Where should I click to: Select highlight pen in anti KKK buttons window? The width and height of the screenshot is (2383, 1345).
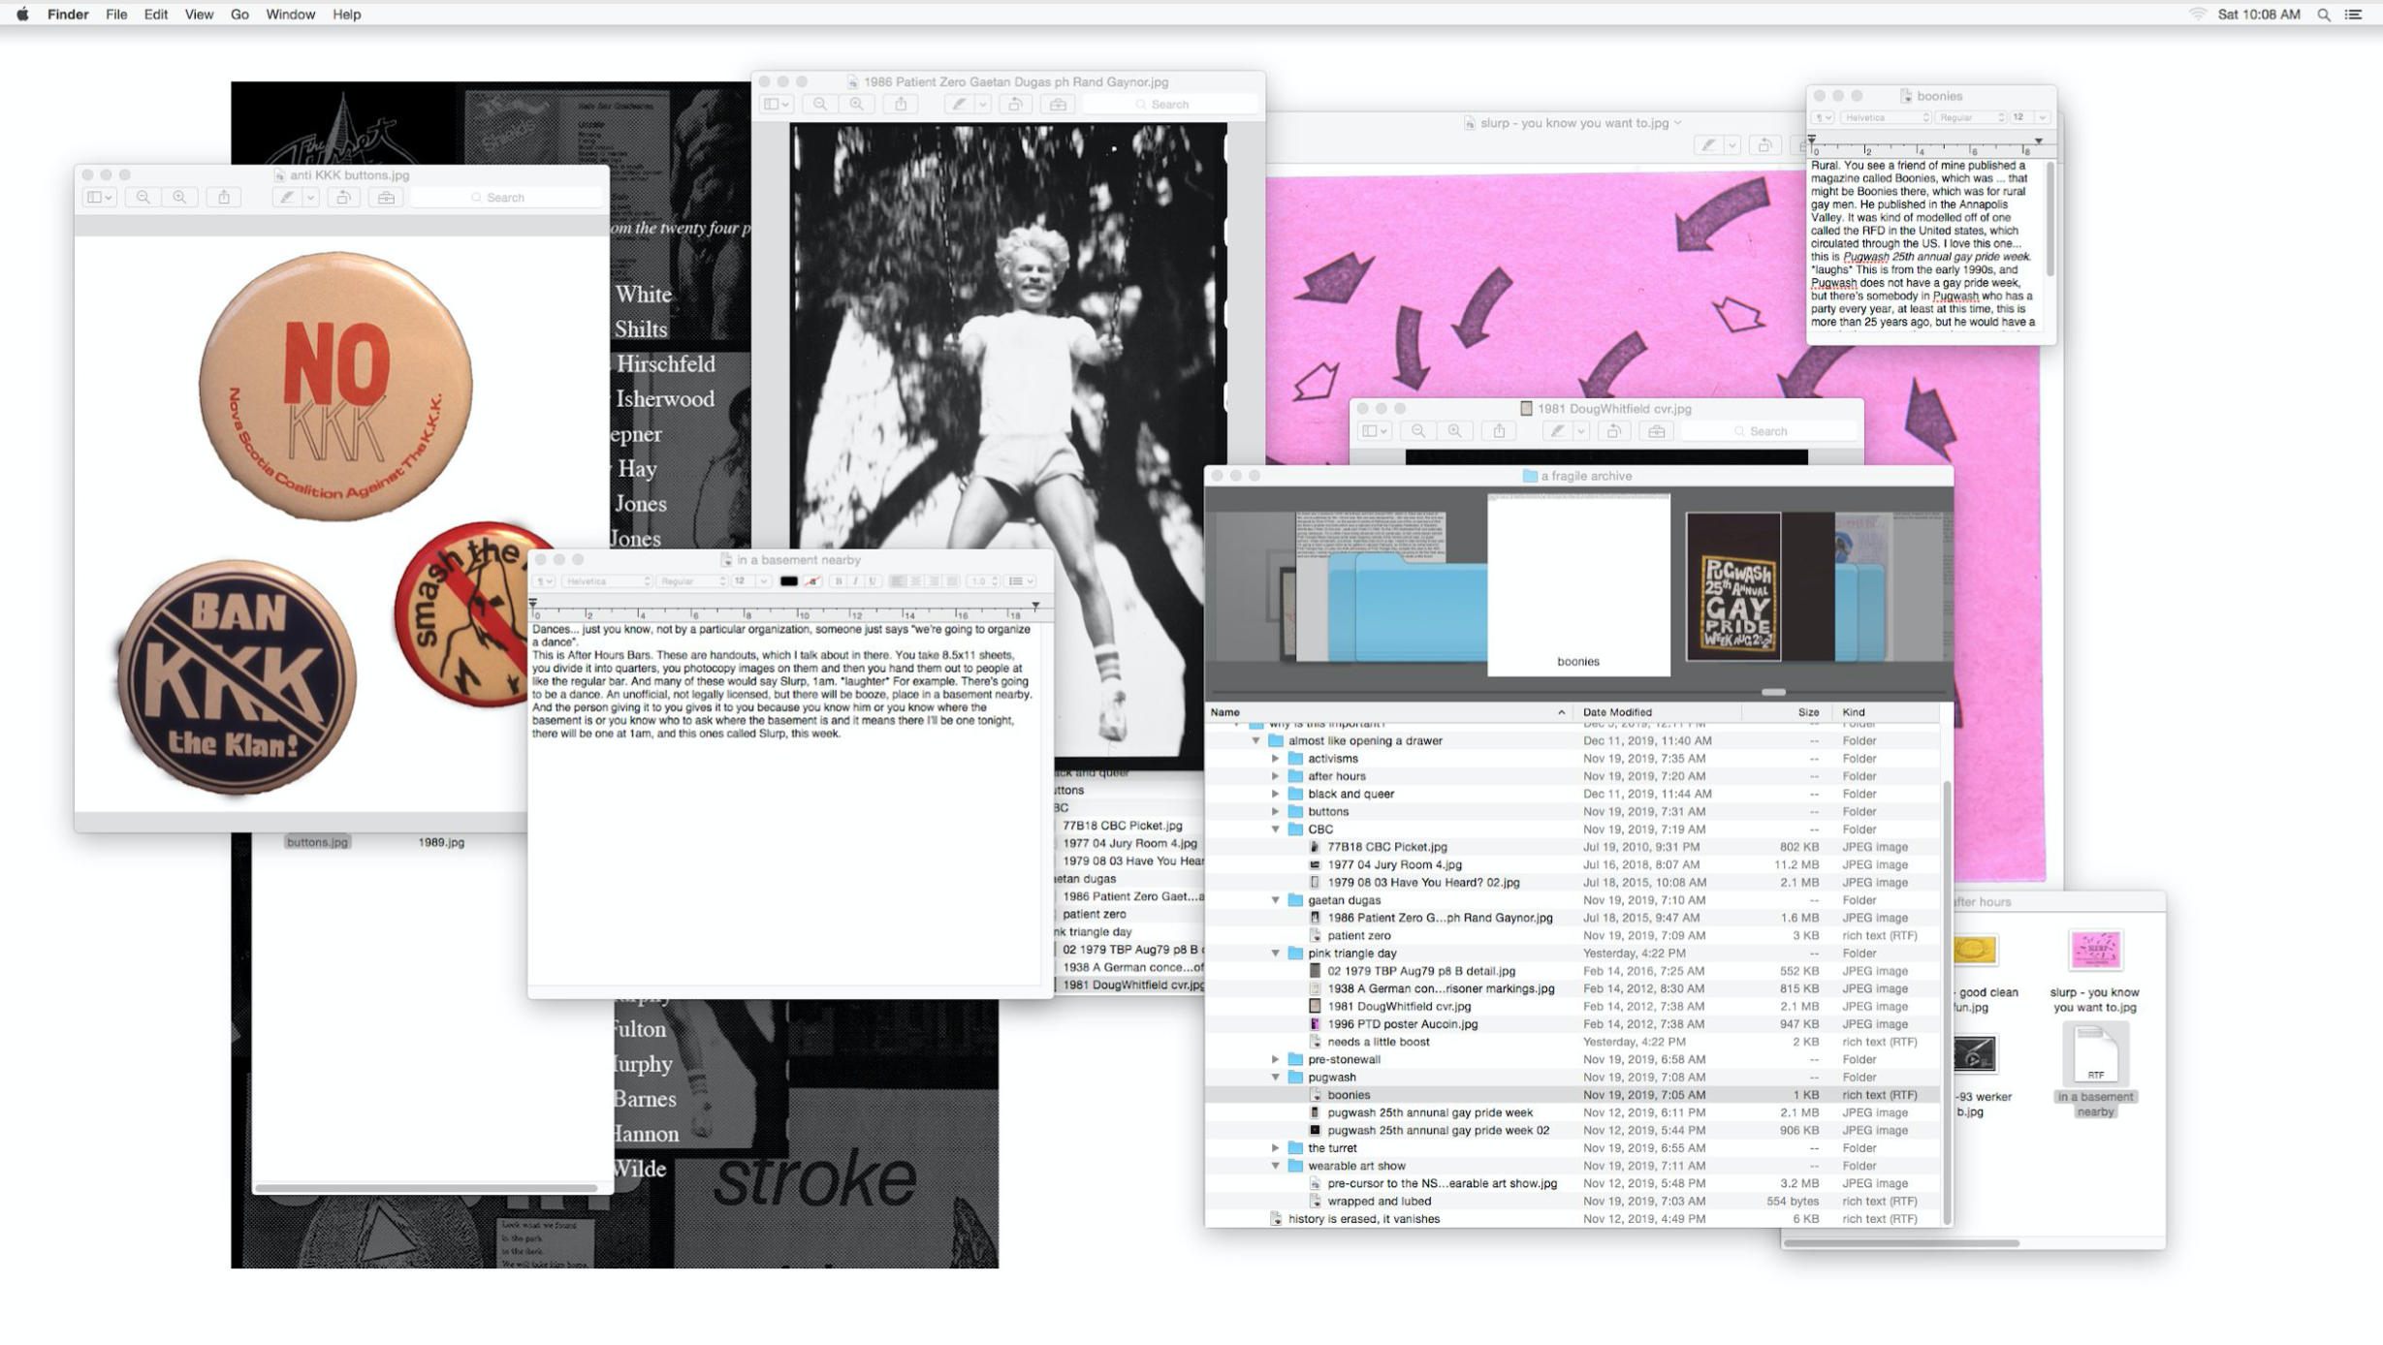pyautogui.click(x=286, y=197)
